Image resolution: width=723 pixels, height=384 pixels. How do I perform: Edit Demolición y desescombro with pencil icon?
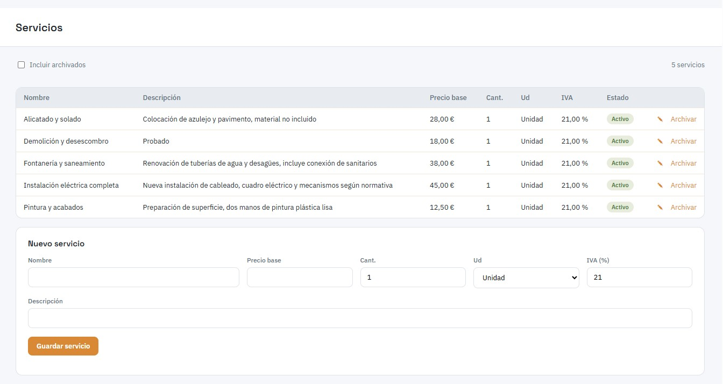tap(660, 141)
